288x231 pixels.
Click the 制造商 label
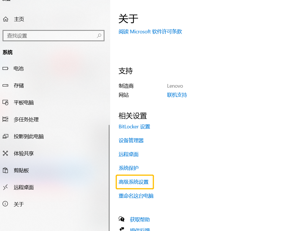click(x=126, y=86)
